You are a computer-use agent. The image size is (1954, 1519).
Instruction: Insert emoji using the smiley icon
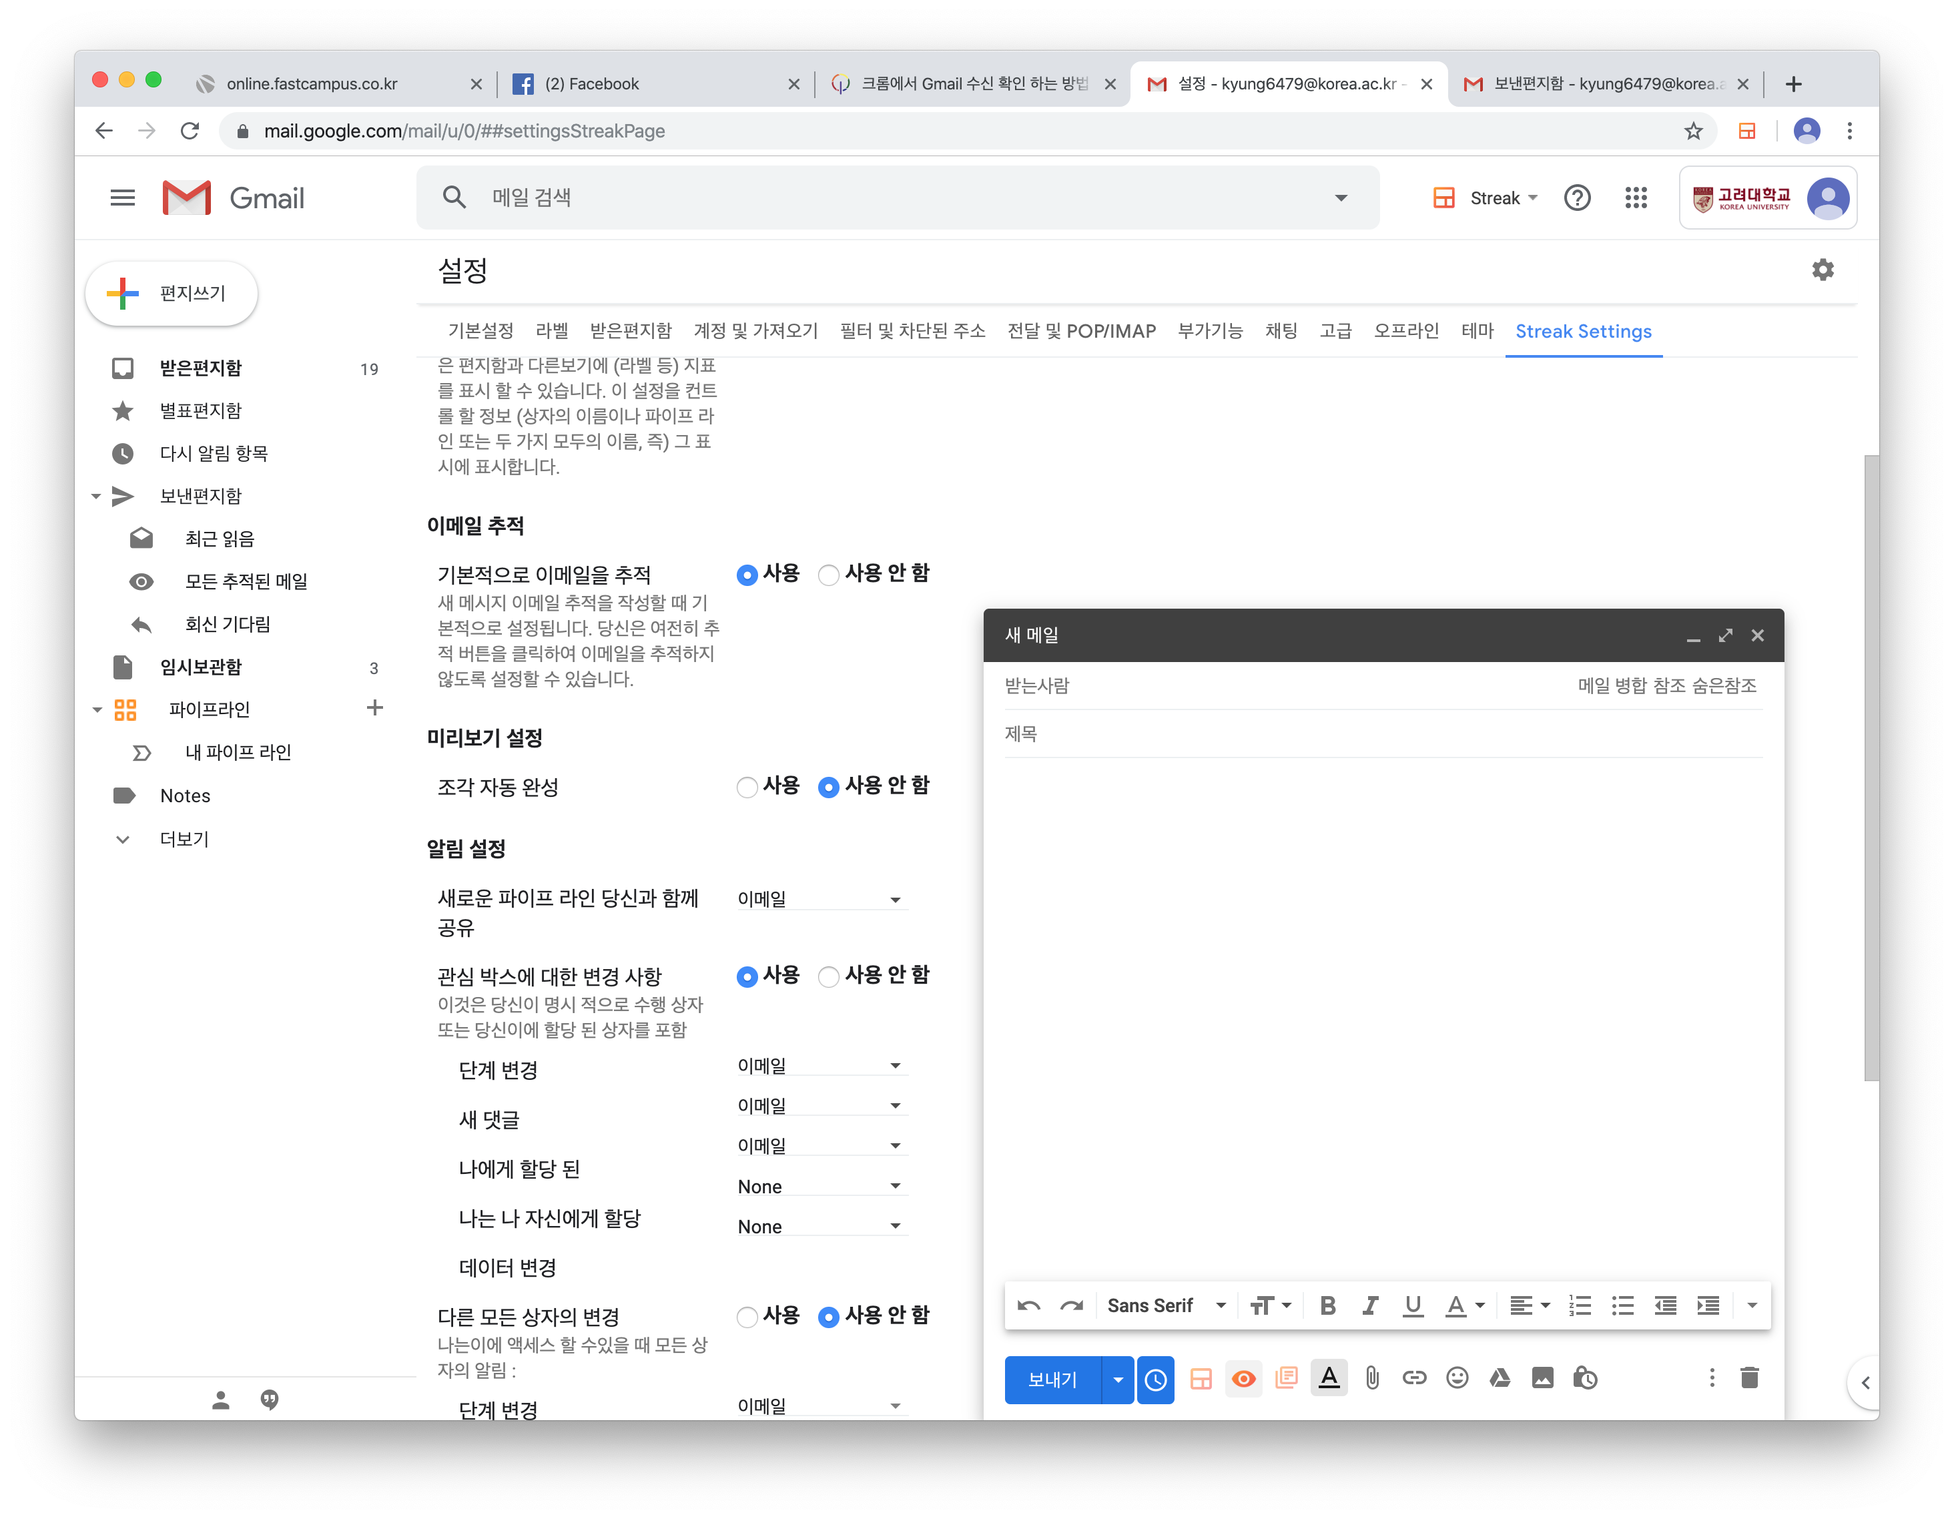(1457, 1379)
